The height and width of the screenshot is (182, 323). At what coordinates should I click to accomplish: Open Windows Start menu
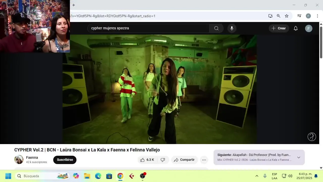8,176
